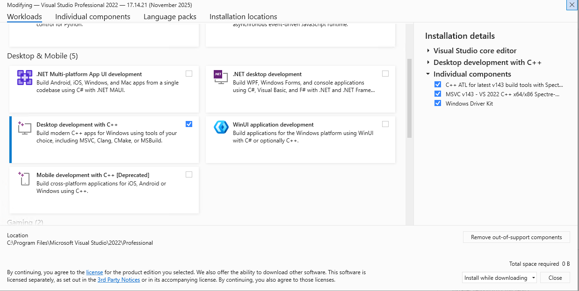
Task: Click the Mobile development with C++ icon
Action: (24, 178)
